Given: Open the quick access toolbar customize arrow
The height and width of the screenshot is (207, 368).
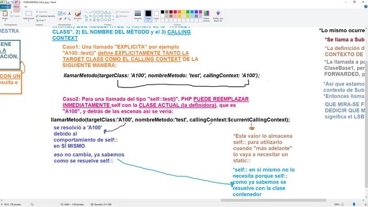Looking at the screenshot, I should 20,2.
